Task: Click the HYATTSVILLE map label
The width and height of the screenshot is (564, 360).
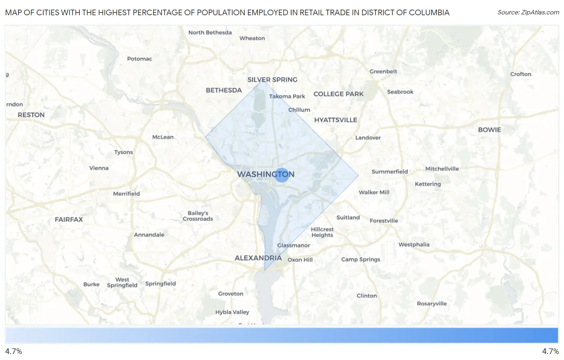Action: tap(336, 120)
